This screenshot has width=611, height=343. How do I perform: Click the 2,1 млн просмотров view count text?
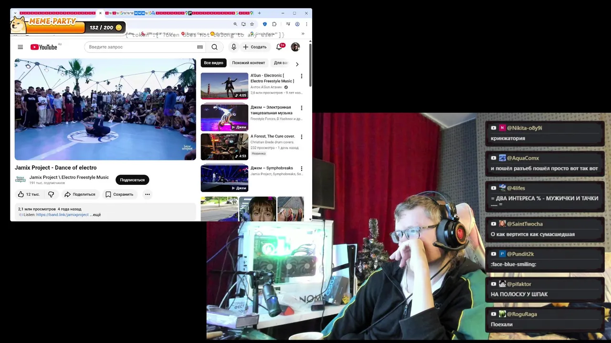(x=37, y=209)
